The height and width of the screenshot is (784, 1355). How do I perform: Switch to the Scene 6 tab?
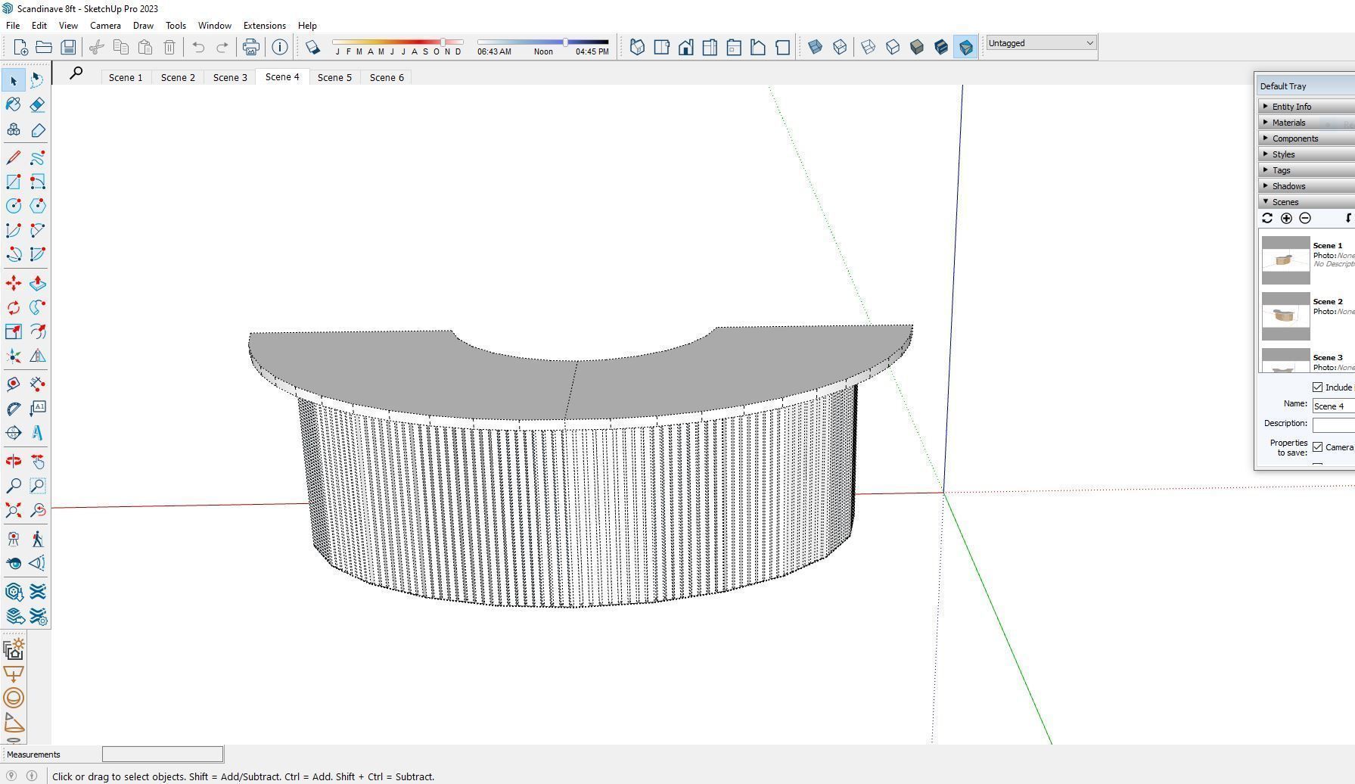coord(387,77)
